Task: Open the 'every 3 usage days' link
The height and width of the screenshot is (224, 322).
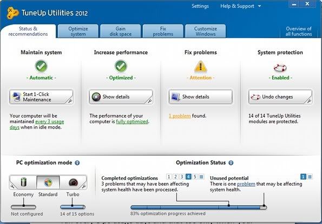Action: tap(49, 121)
